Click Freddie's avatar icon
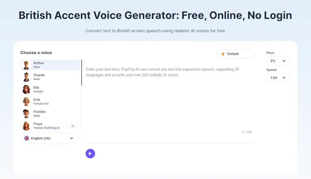This screenshot has width=311, height=179. pos(27,113)
